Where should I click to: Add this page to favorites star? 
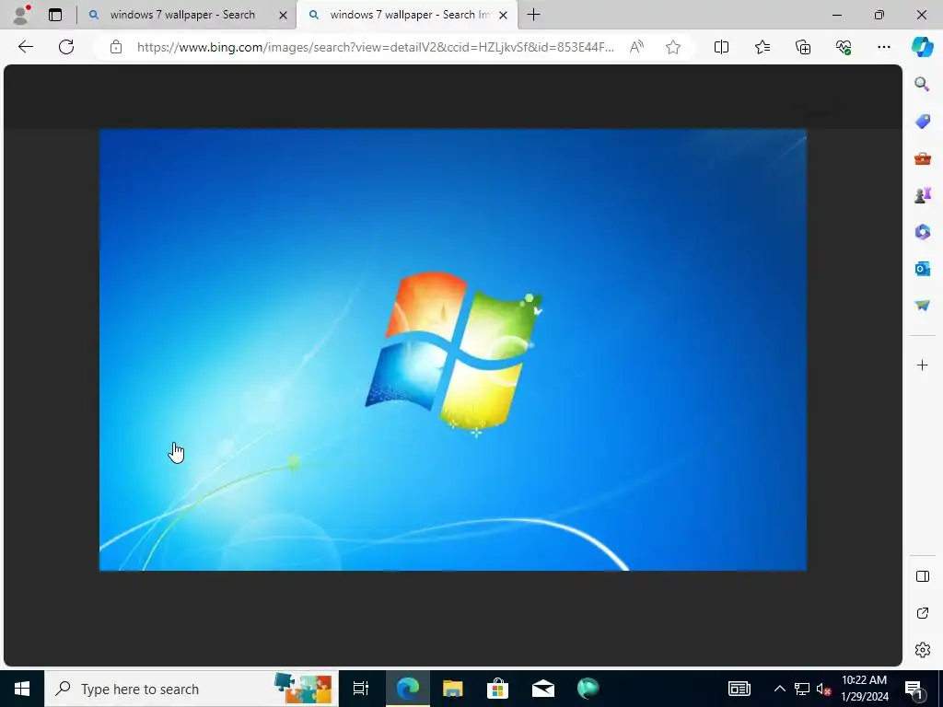pyautogui.click(x=673, y=47)
